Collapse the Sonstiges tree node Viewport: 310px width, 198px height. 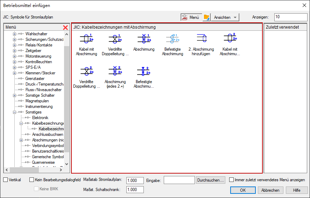14,112
